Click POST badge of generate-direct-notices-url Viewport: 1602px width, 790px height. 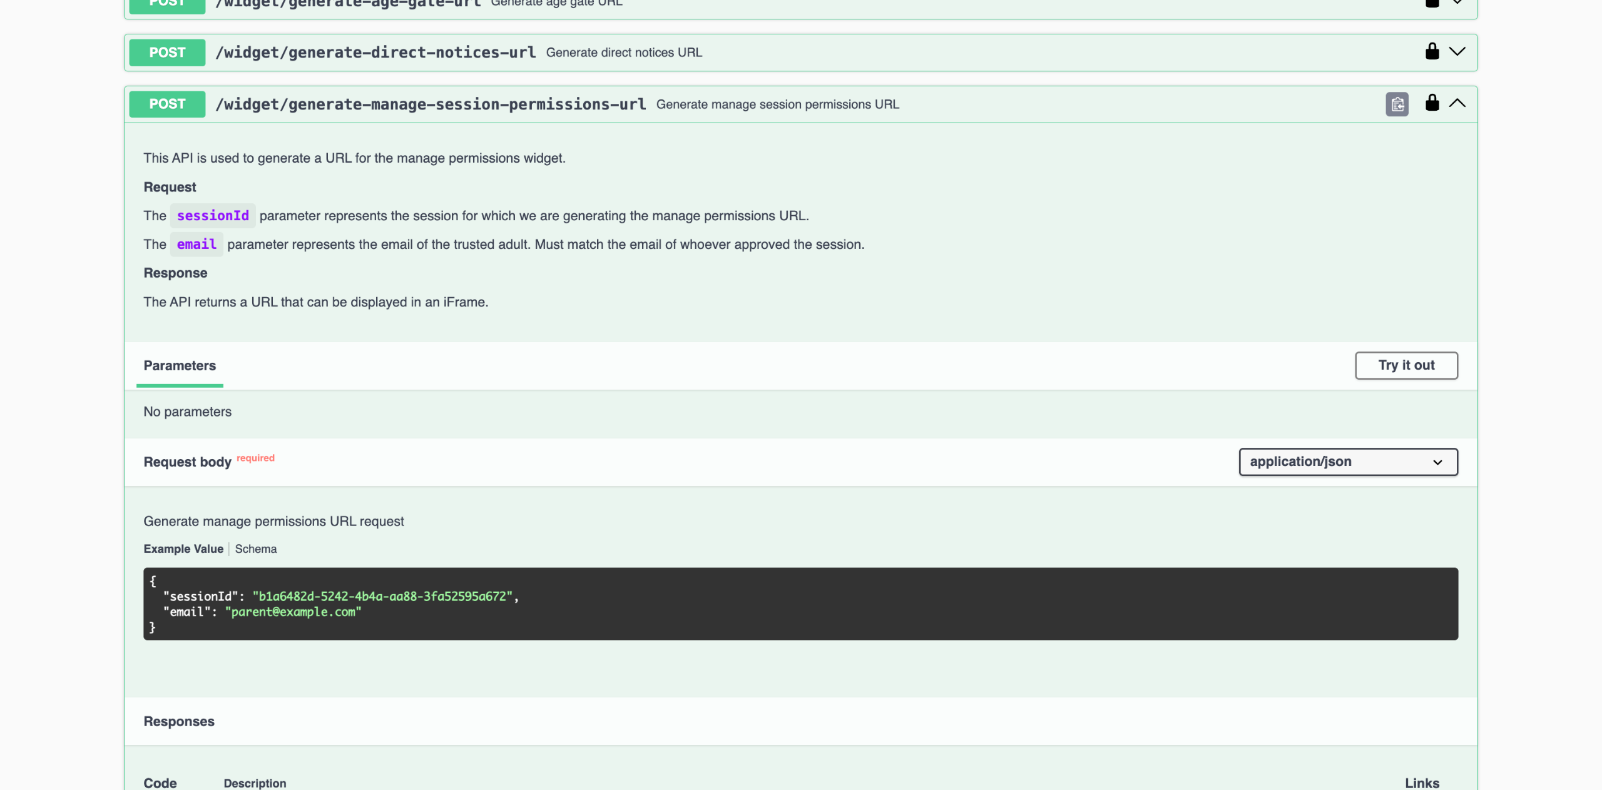point(167,53)
